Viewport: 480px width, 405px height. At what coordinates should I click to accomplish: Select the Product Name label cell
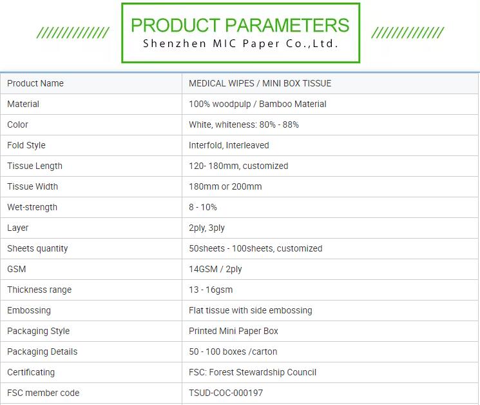(x=91, y=83)
